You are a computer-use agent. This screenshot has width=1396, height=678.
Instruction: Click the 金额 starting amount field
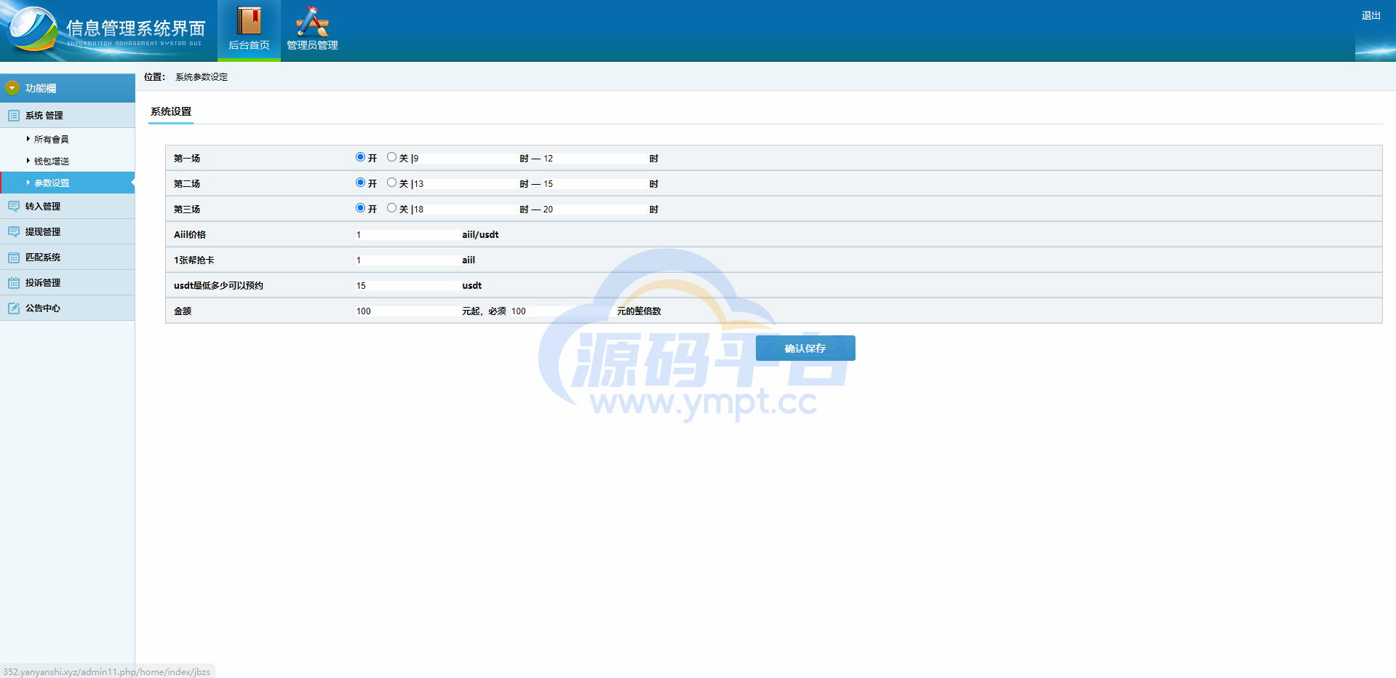(407, 311)
